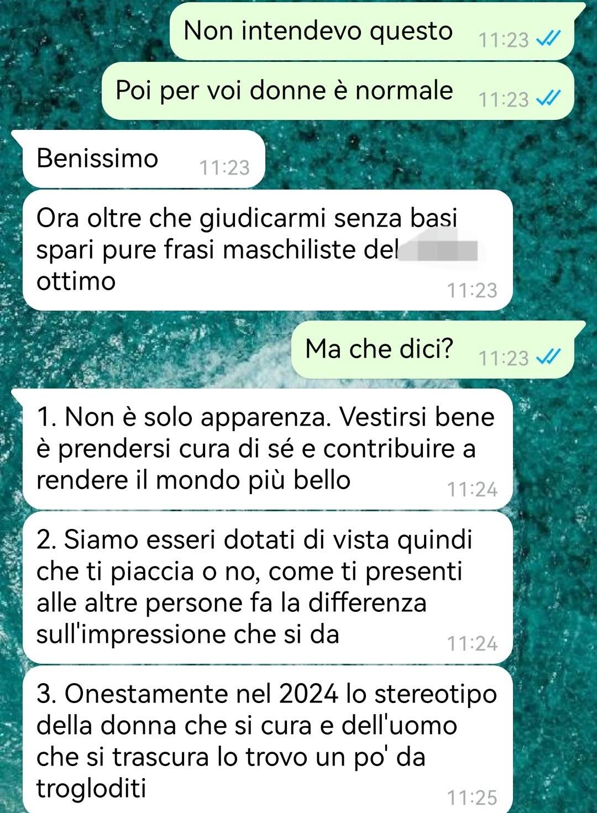Click the 11:23 timestamp on 'Non intendevo questo'
The width and height of the screenshot is (597, 813).
(504, 39)
